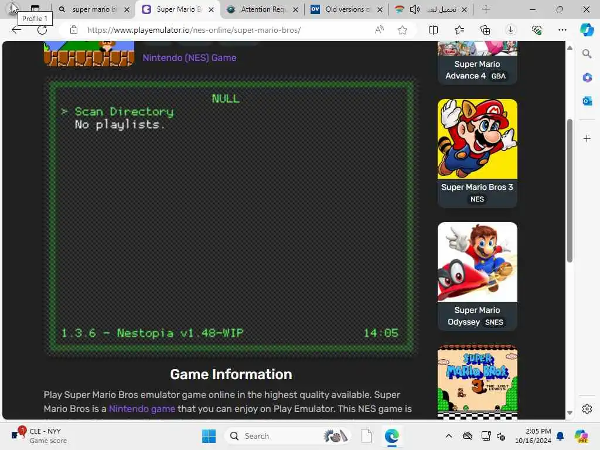Select the 'Super Mario B' emulator tab
Viewport: 600px width, 450px height.
click(x=178, y=9)
